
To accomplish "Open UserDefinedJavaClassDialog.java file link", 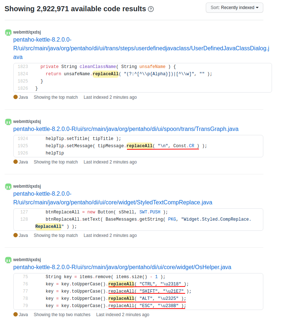I will [x=141, y=48].
